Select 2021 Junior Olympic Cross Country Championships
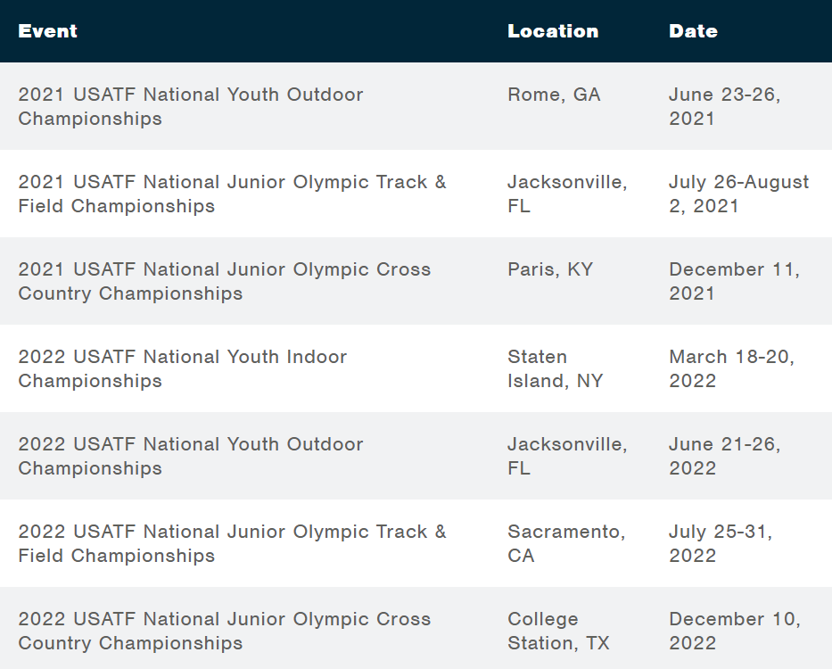 click(225, 281)
